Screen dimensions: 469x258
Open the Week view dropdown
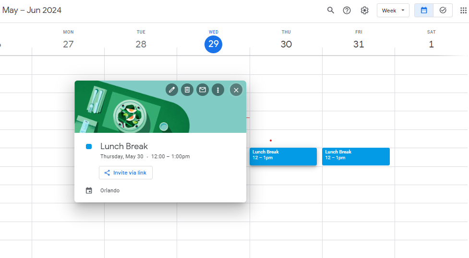pyautogui.click(x=393, y=11)
